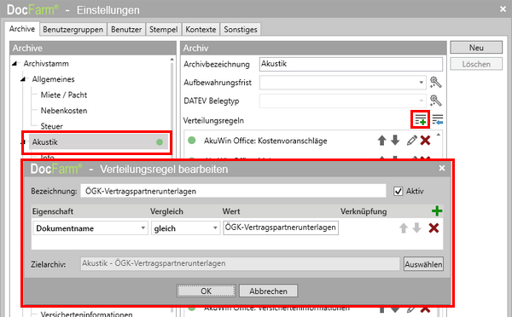Click Auswählen to choose target archive
The height and width of the screenshot is (317, 512).
point(423,264)
